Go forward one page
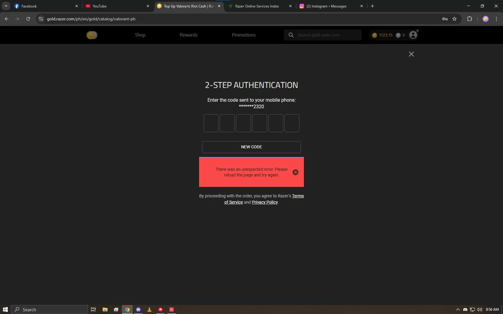 click(x=17, y=19)
